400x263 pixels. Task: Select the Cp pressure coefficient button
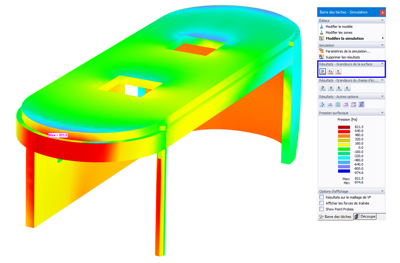pos(331,72)
